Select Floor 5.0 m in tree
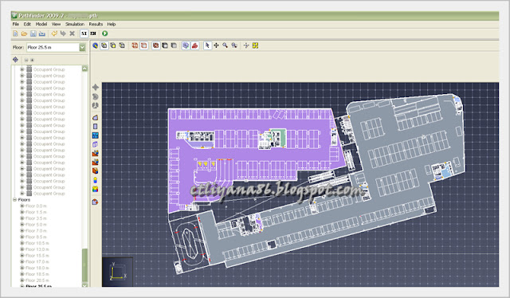 (36, 225)
